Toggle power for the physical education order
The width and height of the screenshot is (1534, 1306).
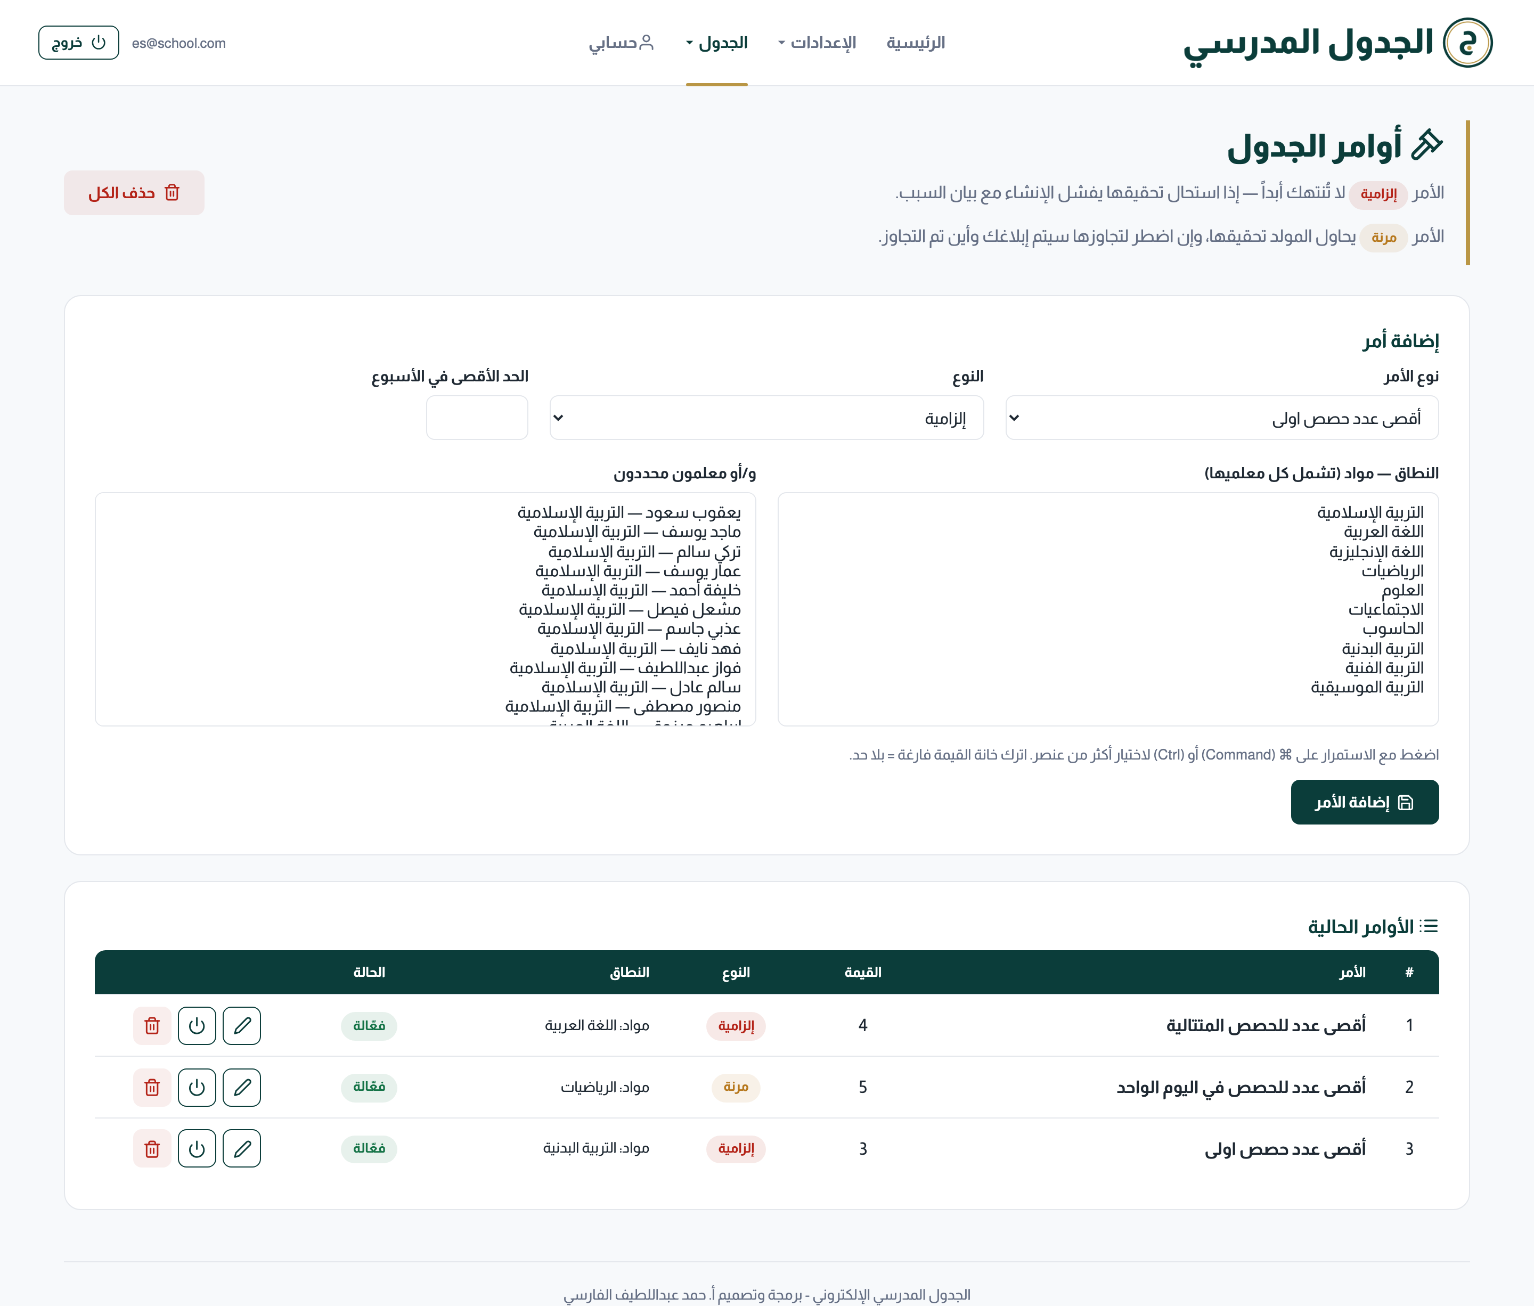(x=197, y=1148)
